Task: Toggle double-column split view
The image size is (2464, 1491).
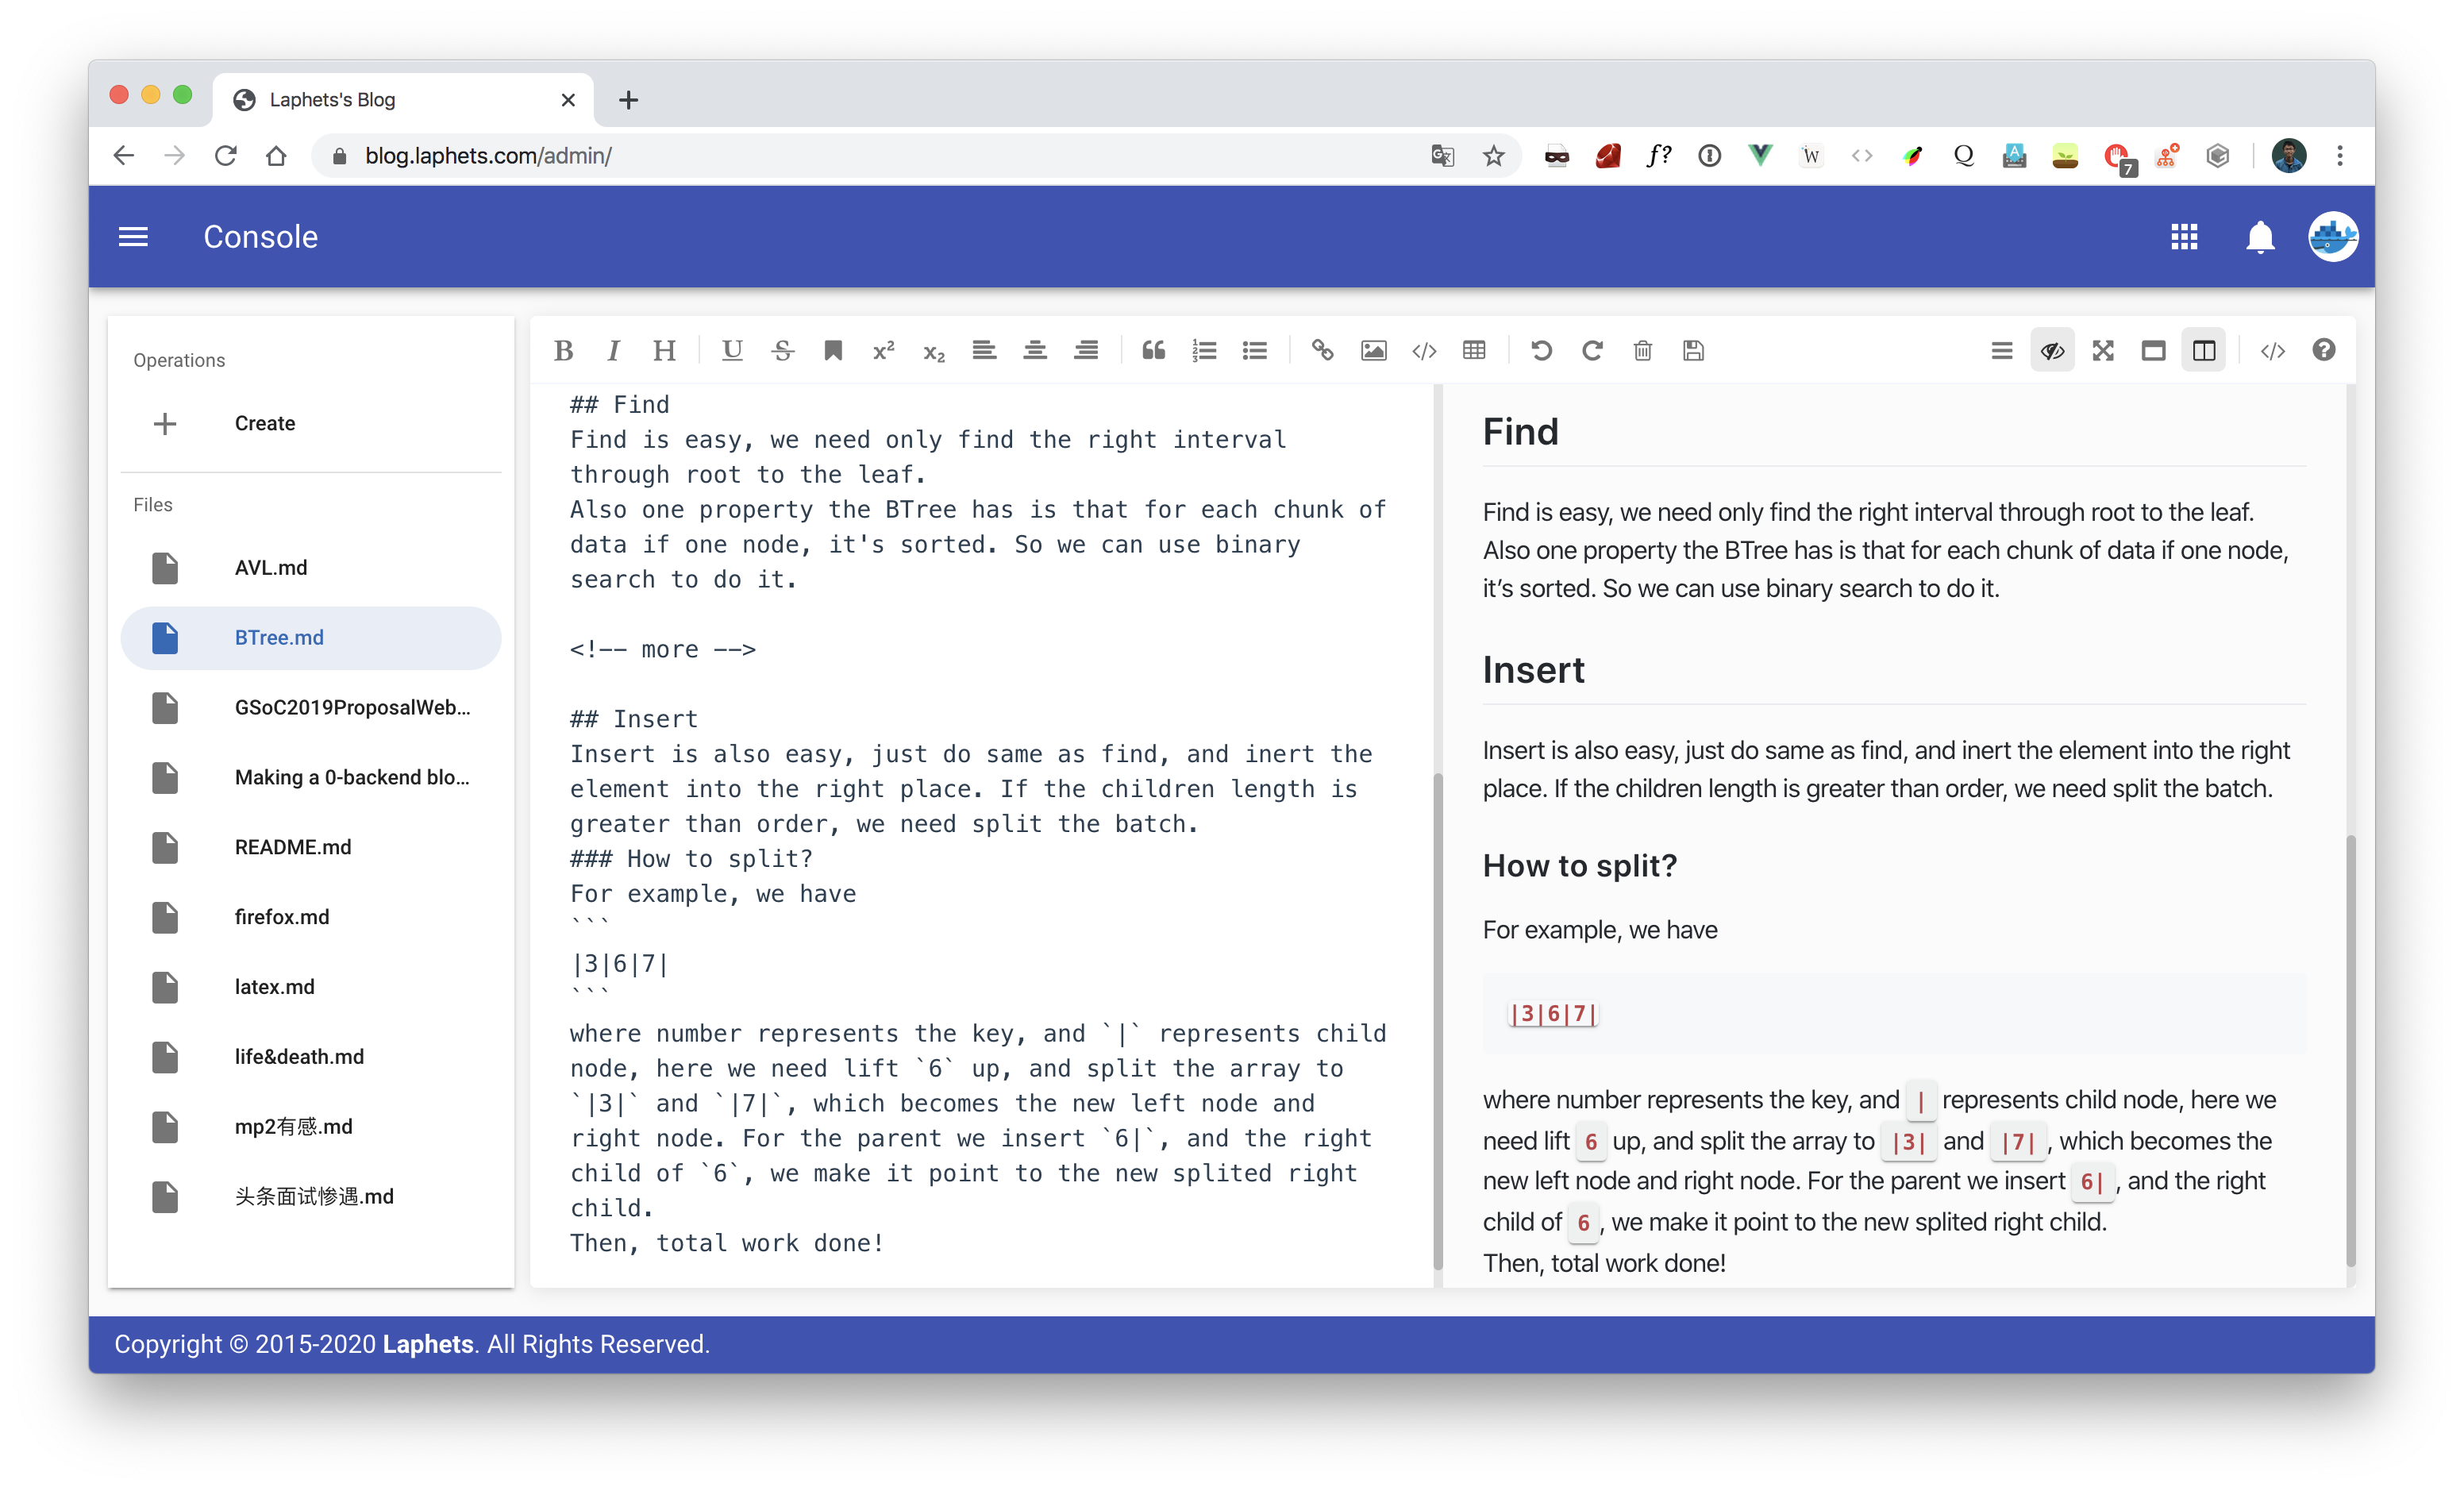Action: tap(2204, 350)
